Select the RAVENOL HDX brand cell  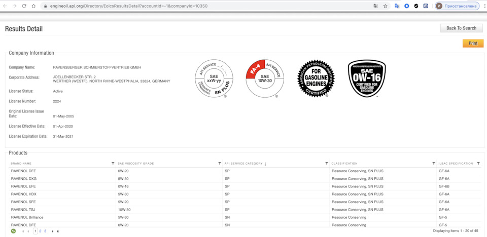click(x=24, y=194)
